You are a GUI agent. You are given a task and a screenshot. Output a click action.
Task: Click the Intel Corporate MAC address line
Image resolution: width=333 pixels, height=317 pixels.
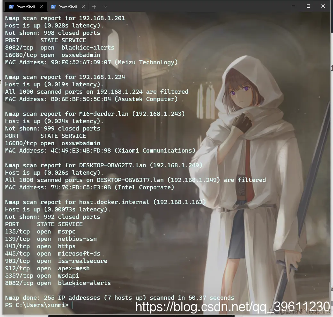[x=90, y=187]
